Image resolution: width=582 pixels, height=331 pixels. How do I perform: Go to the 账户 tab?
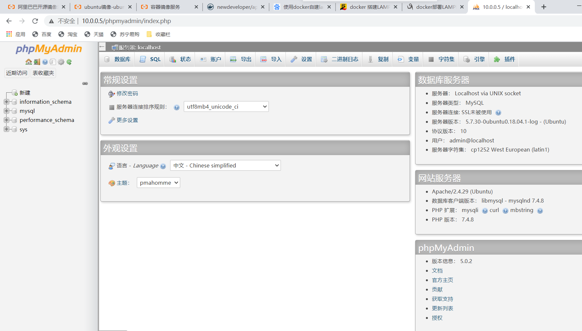(210, 59)
